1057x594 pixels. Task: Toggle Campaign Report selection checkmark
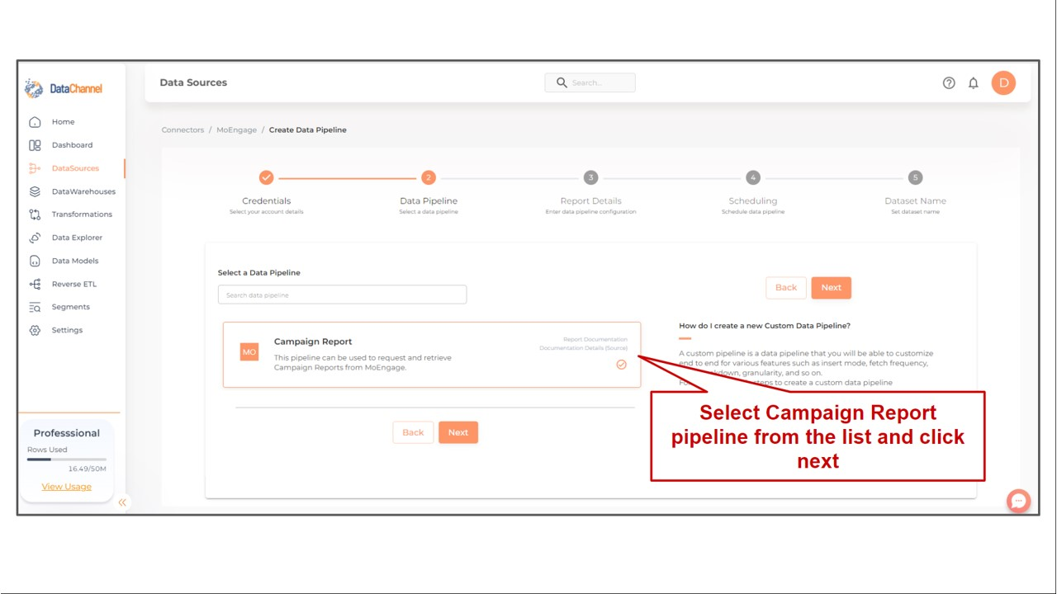coord(621,364)
